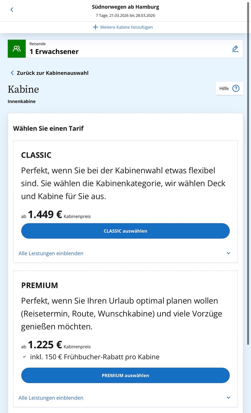Show Alle Leistungen einblenden under PREMIUM
The width and height of the screenshot is (251, 413).
coord(51,398)
